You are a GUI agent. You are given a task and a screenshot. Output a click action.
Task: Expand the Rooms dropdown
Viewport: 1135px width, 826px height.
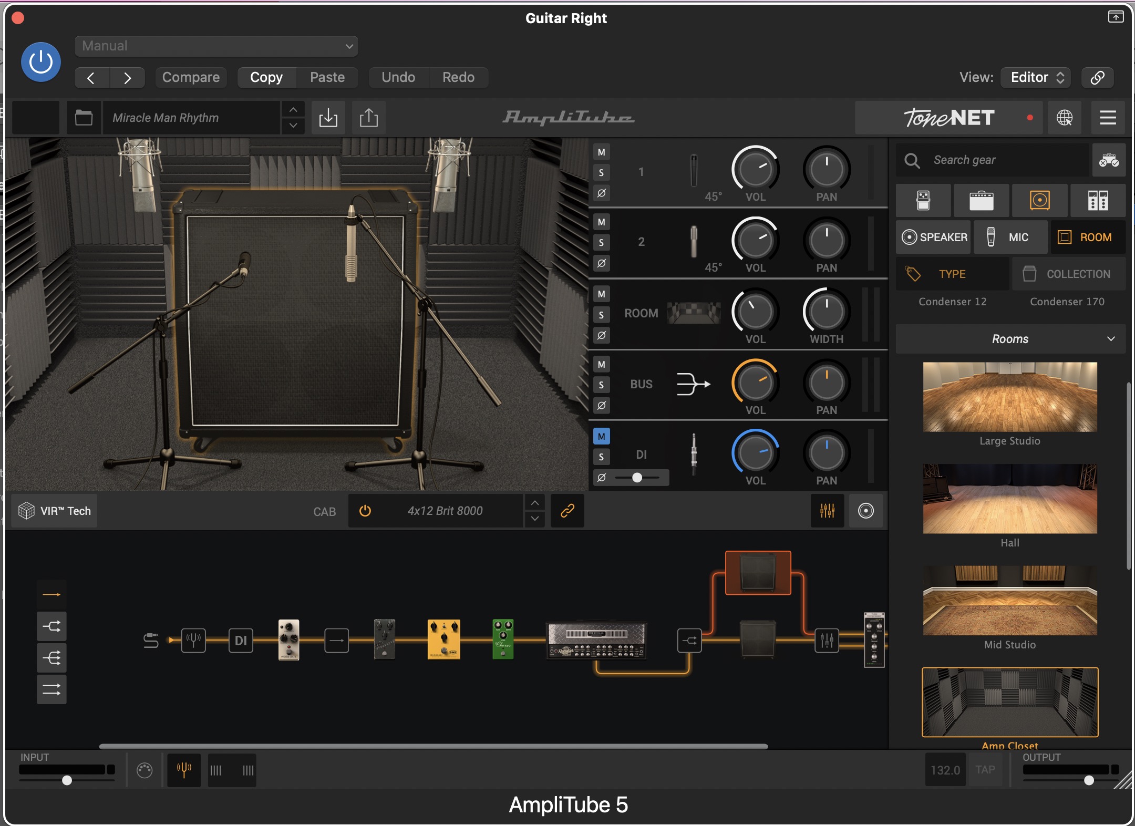tap(1010, 339)
